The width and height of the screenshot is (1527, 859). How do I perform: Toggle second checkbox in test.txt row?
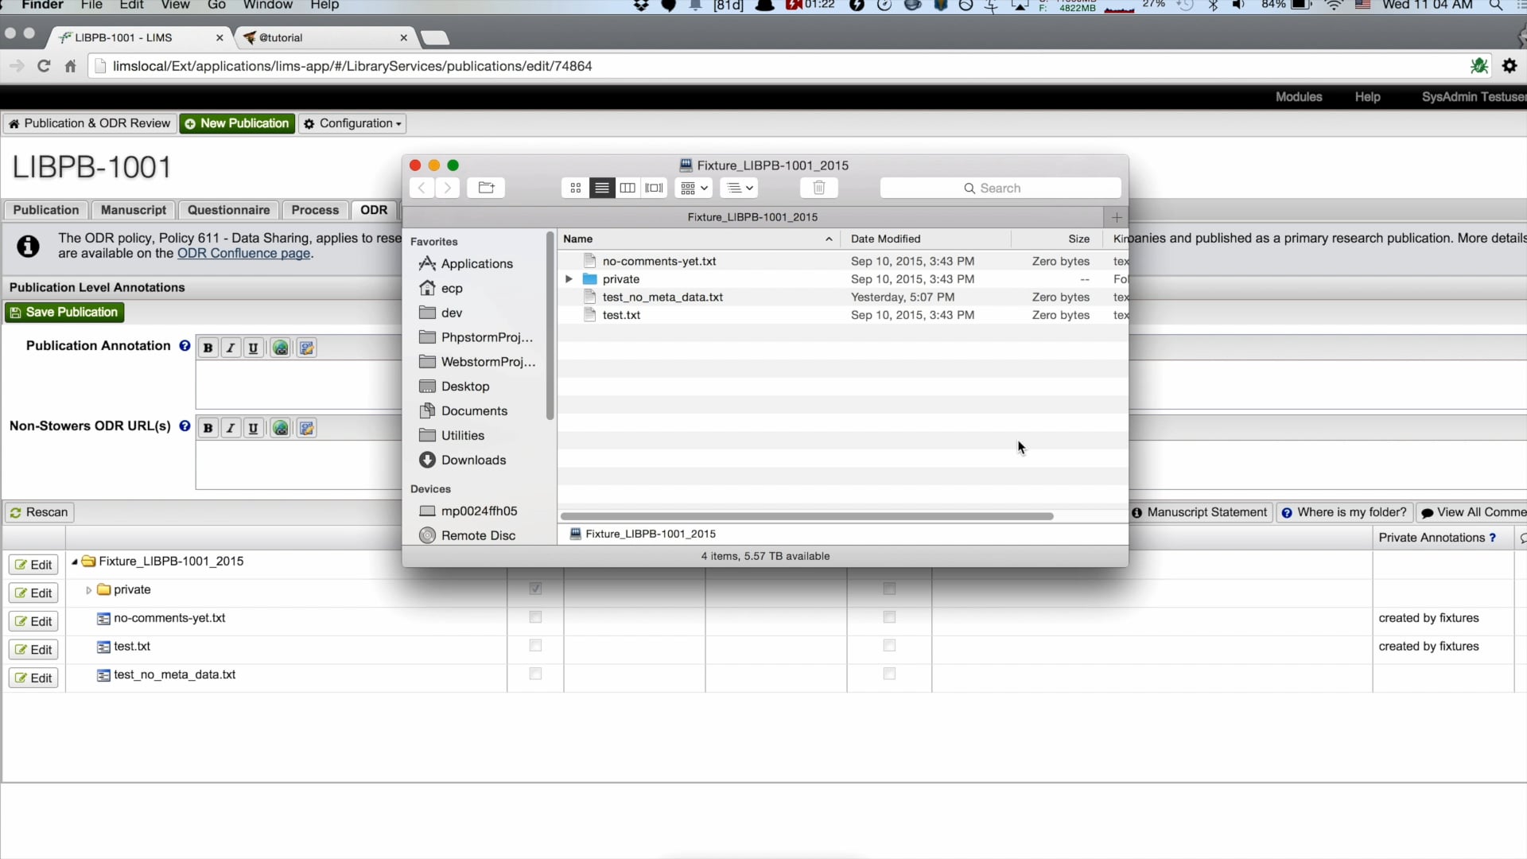tap(889, 646)
